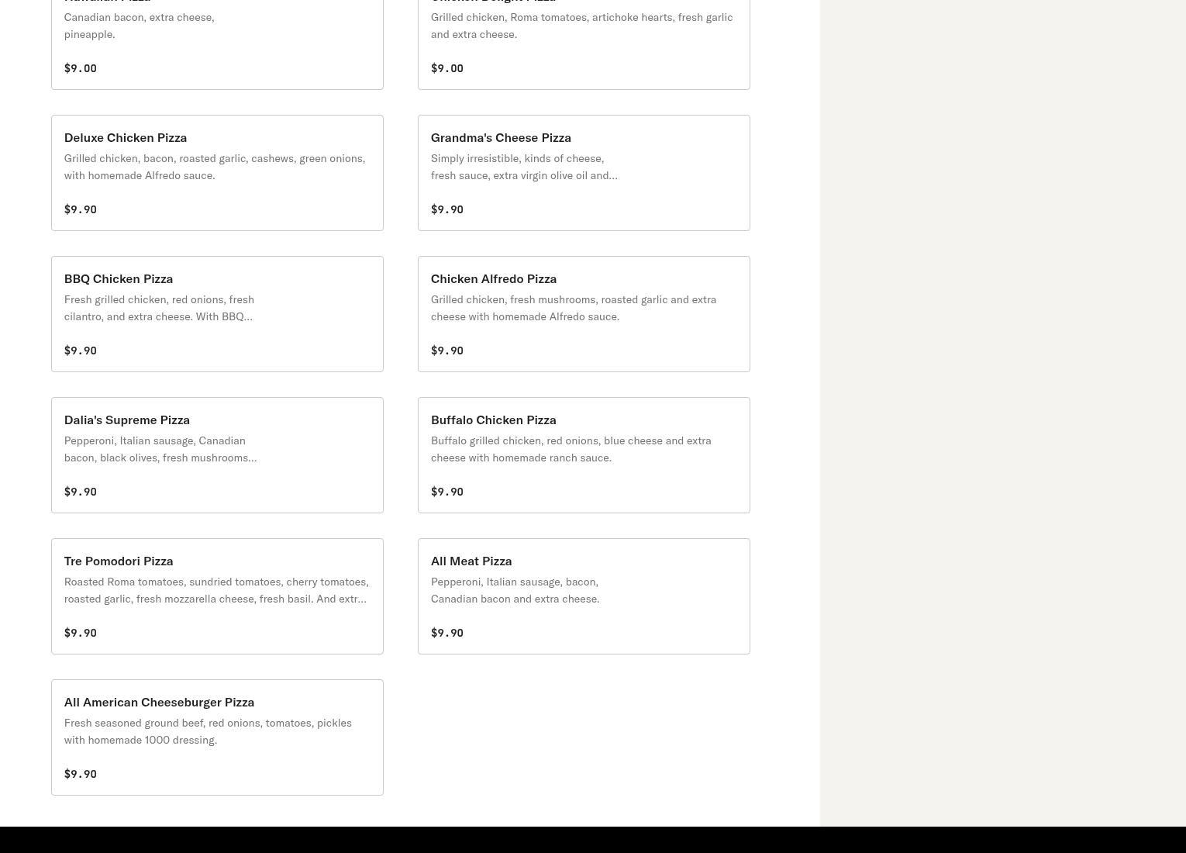The width and height of the screenshot is (1186, 853).
Task: Click the $9.90 price of Chicken Alfredo Pizza
Action: 447,351
